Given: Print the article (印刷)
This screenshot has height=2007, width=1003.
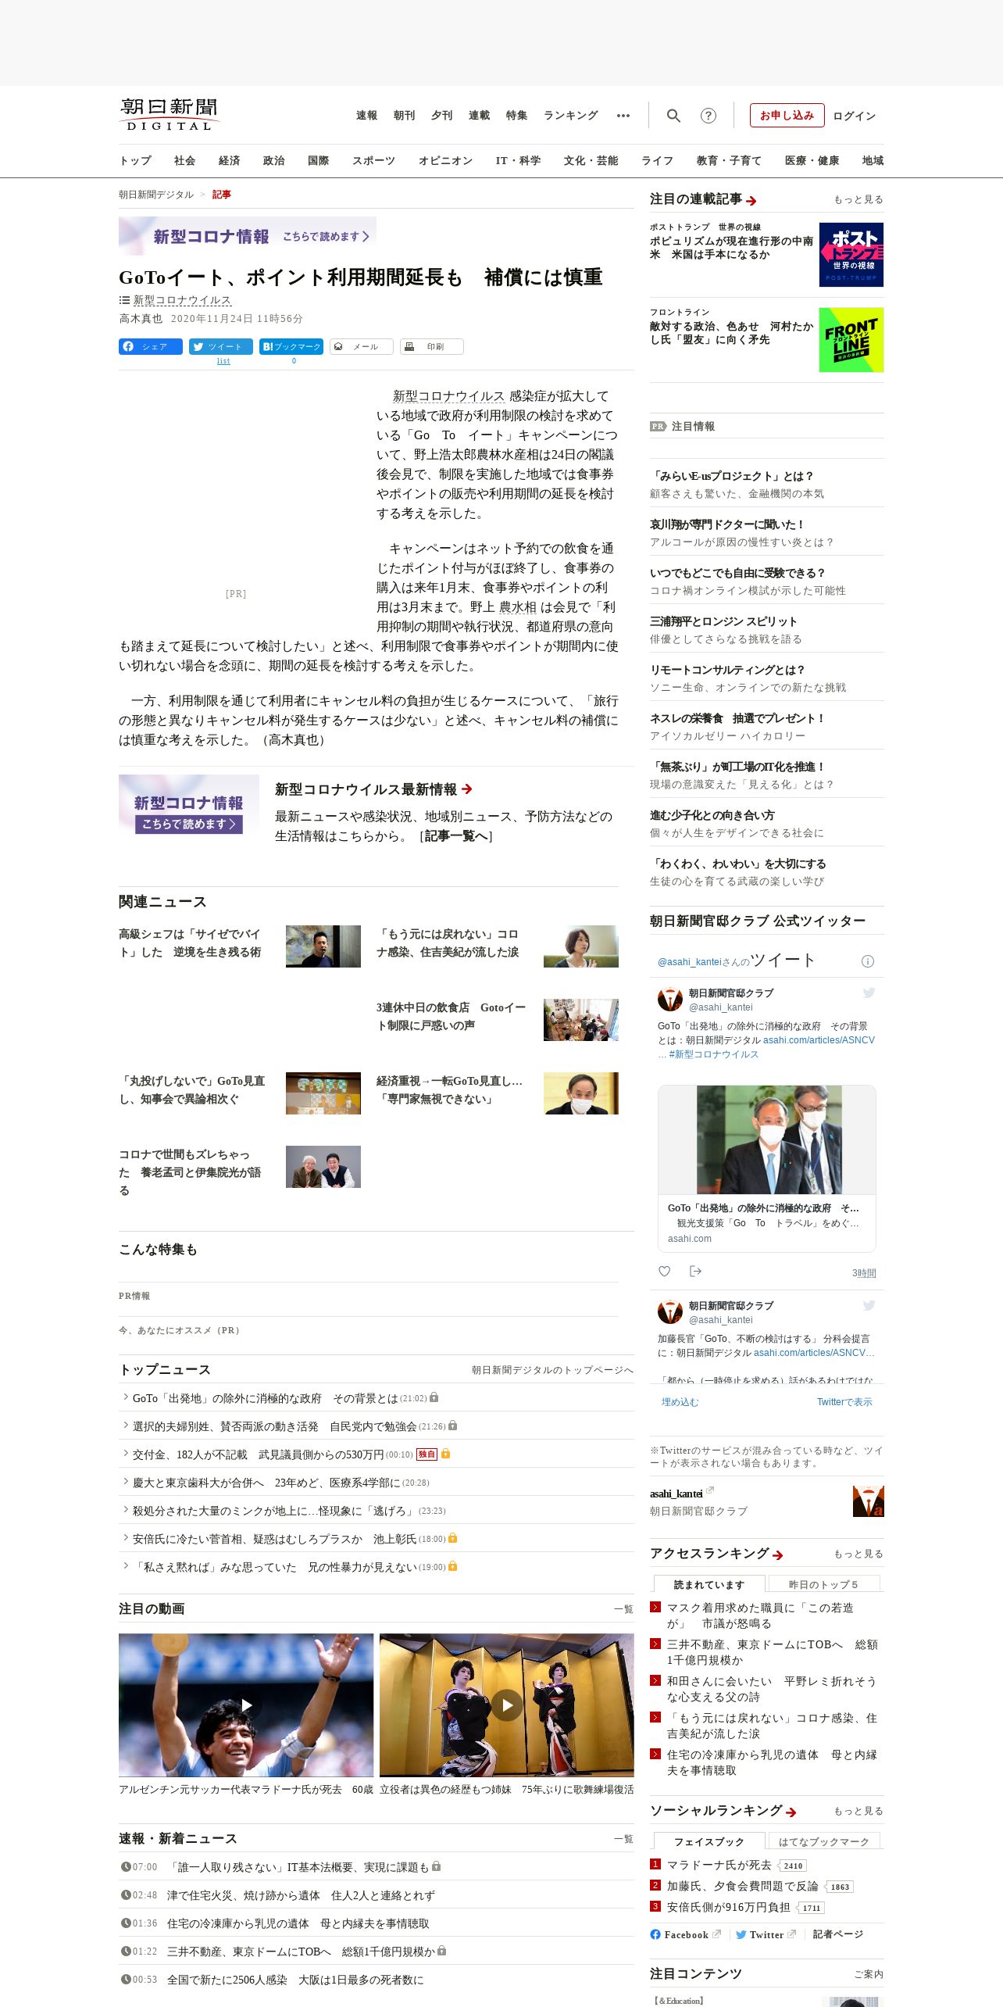Looking at the screenshot, I should (432, 346).
